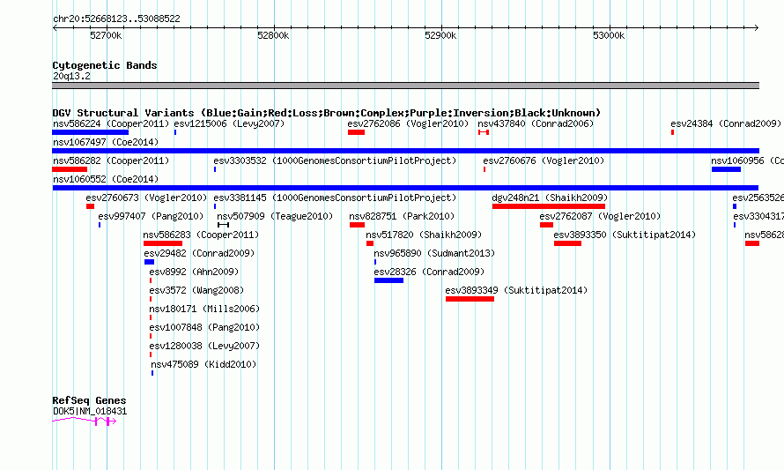Screen dimensions: 784x470
Task: Click the esv3893350 (Suktitipat2014) label
Action: 625,235
